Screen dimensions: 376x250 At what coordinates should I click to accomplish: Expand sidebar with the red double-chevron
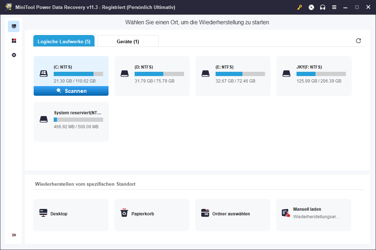pyautogui.click(x=14, y=235)
